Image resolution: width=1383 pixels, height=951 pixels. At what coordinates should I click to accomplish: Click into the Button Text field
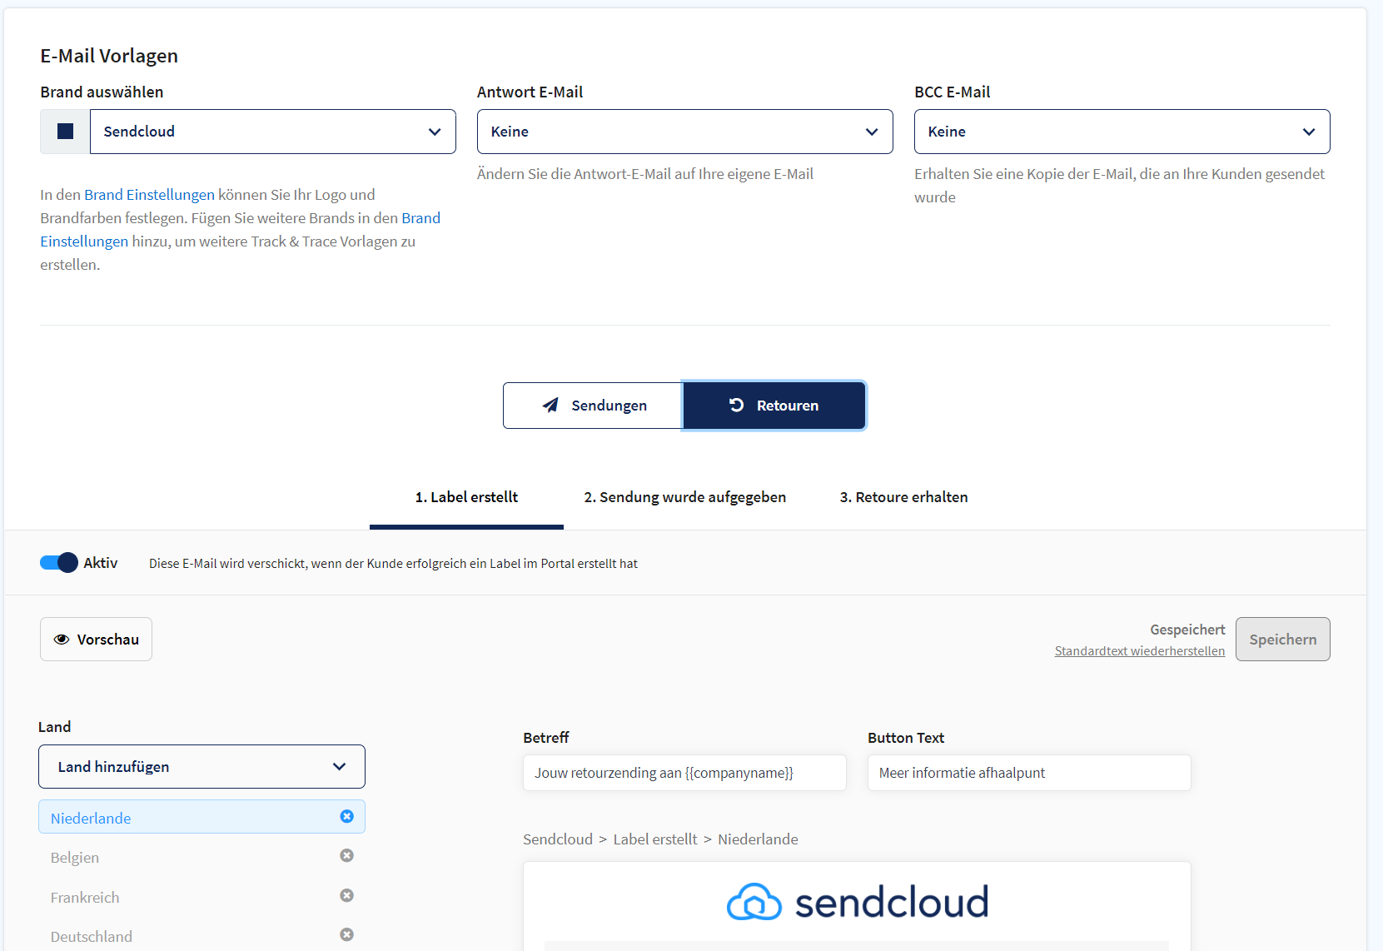[1029, 773]
